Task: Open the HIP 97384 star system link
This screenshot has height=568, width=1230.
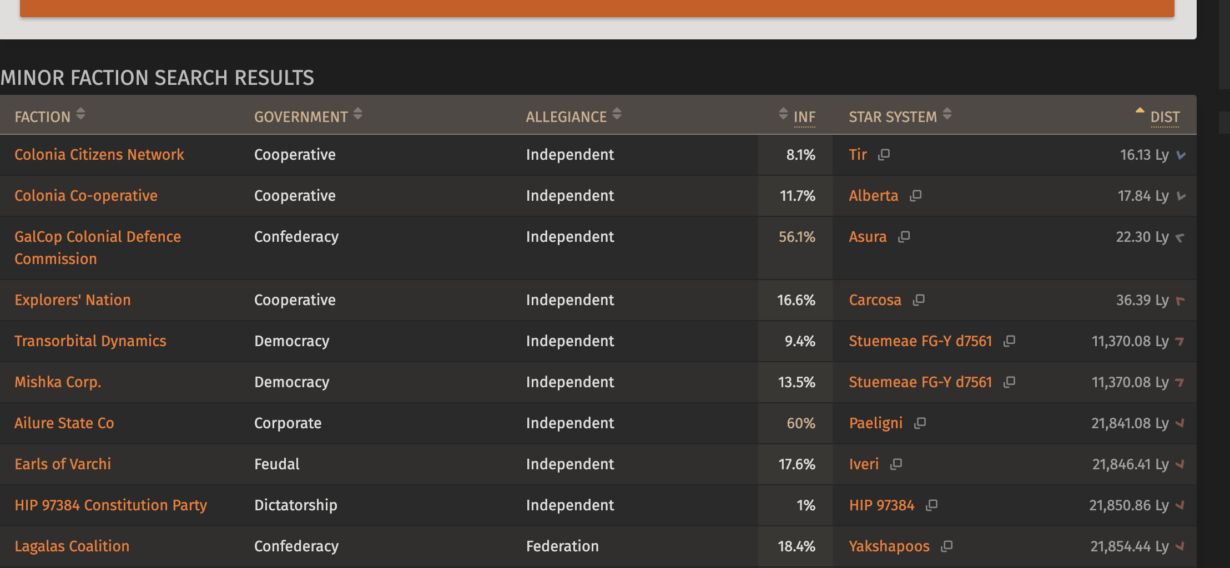Action: [x=881, y=505]
